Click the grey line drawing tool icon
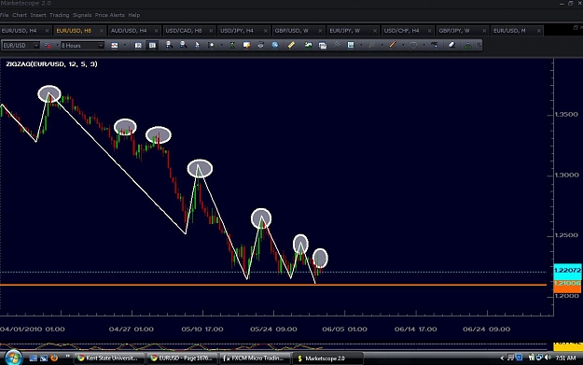The image size is (583, 365). [371, 45]
